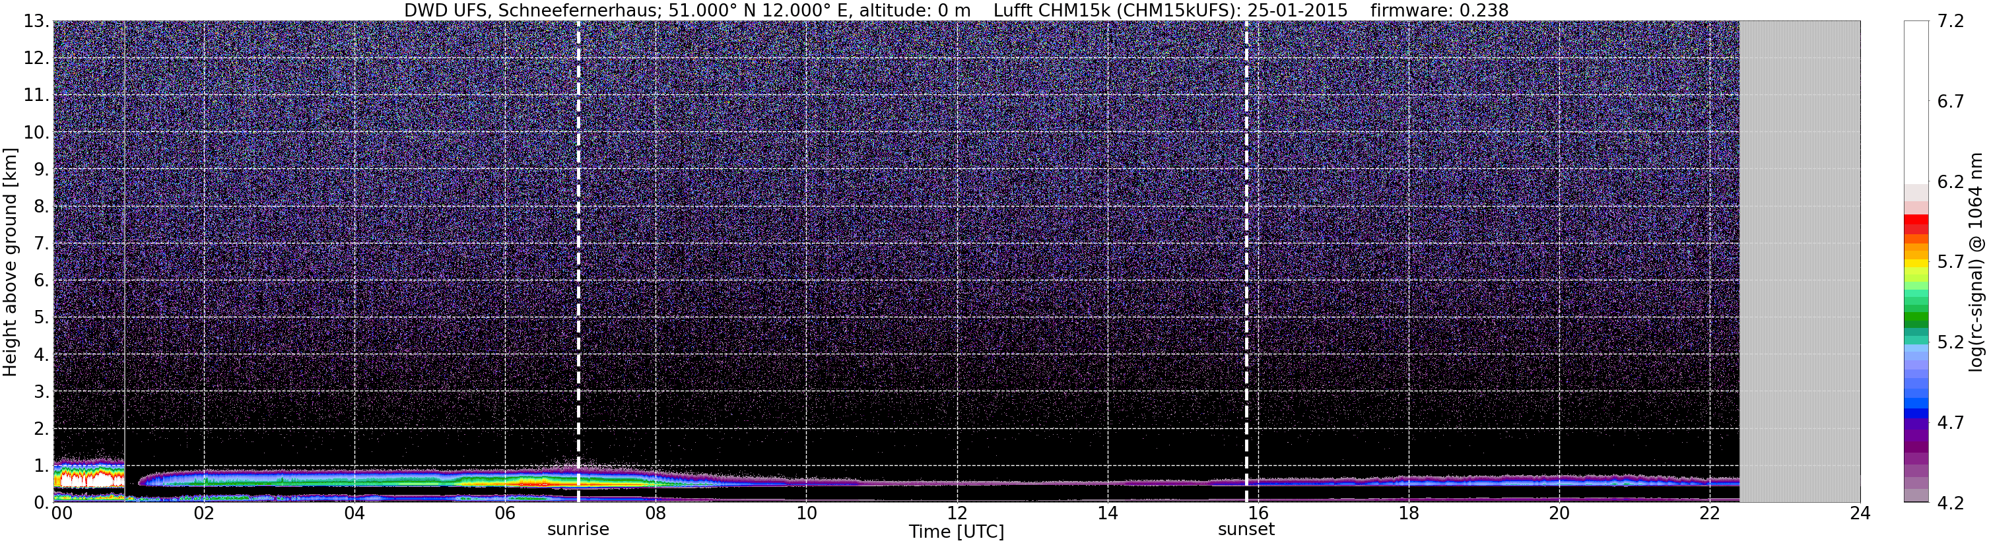
Task: Click the Time [UTC] axis label
Action: tap(956, 532)
